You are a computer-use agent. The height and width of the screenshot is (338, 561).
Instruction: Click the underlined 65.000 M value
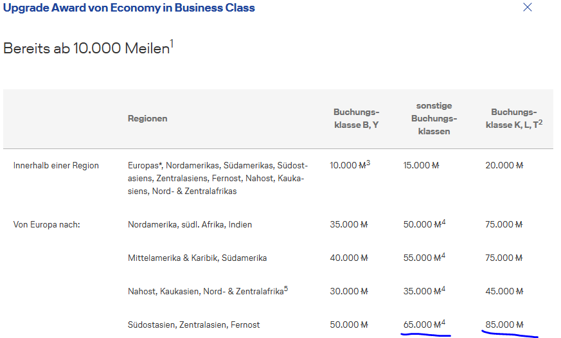[x=424, y=325]
